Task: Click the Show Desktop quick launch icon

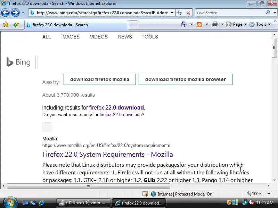Action: click(25, 203)
